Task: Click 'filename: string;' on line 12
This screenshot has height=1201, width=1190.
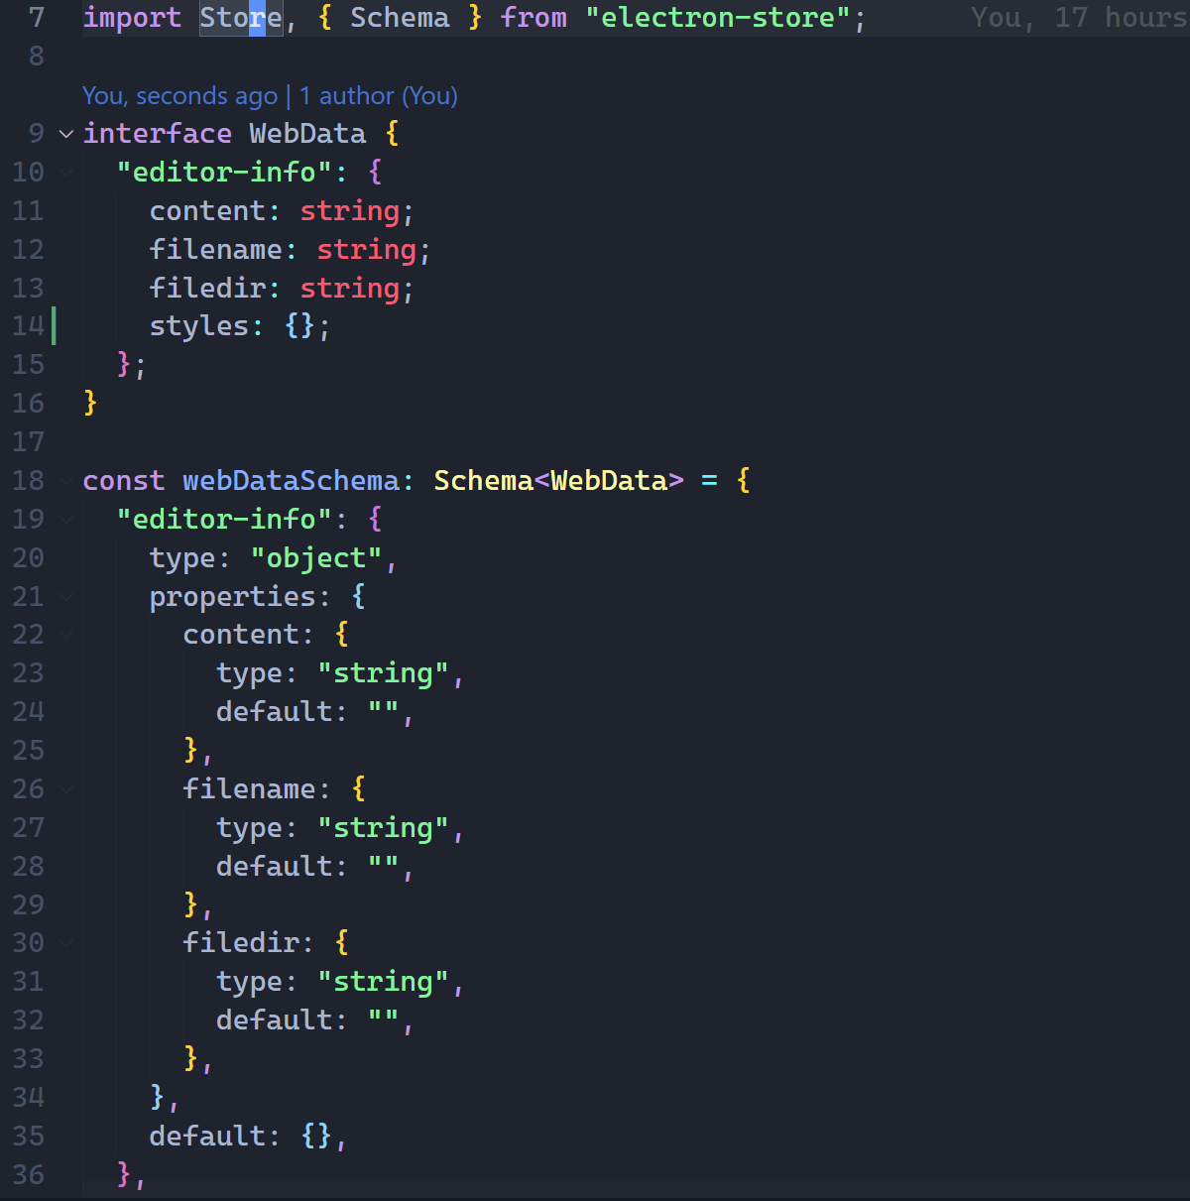Action: pos(290,250)
